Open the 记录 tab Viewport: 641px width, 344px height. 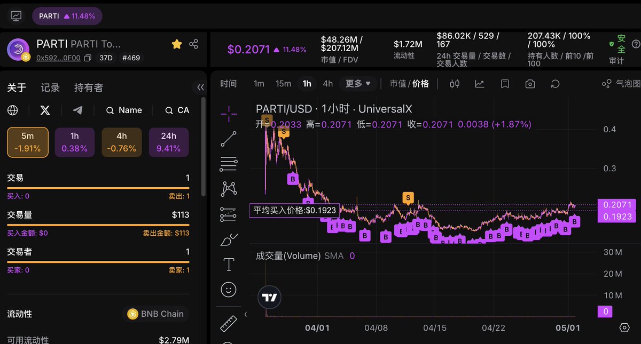(50, 87)
